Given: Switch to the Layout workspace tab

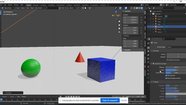Looking at the screenshot, I should coord(28,5).
